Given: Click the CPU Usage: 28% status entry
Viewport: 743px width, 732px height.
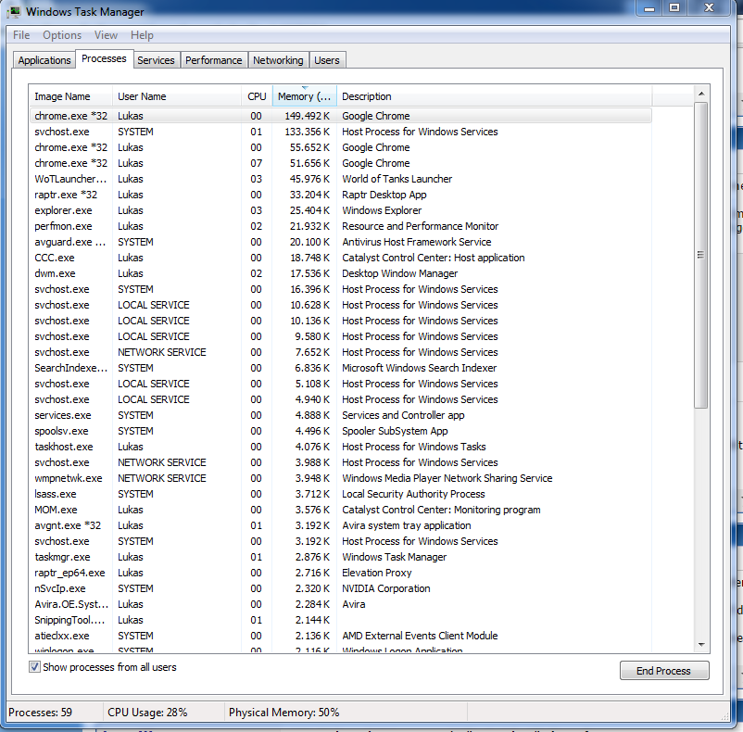Looking at the screenshot, I should [147, 713].
